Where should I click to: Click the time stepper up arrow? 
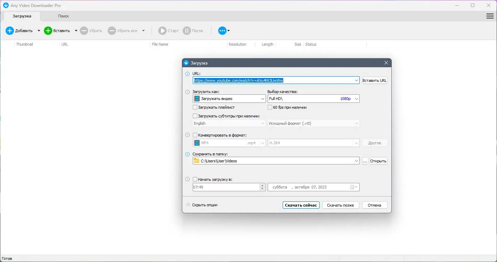point(262,185)
